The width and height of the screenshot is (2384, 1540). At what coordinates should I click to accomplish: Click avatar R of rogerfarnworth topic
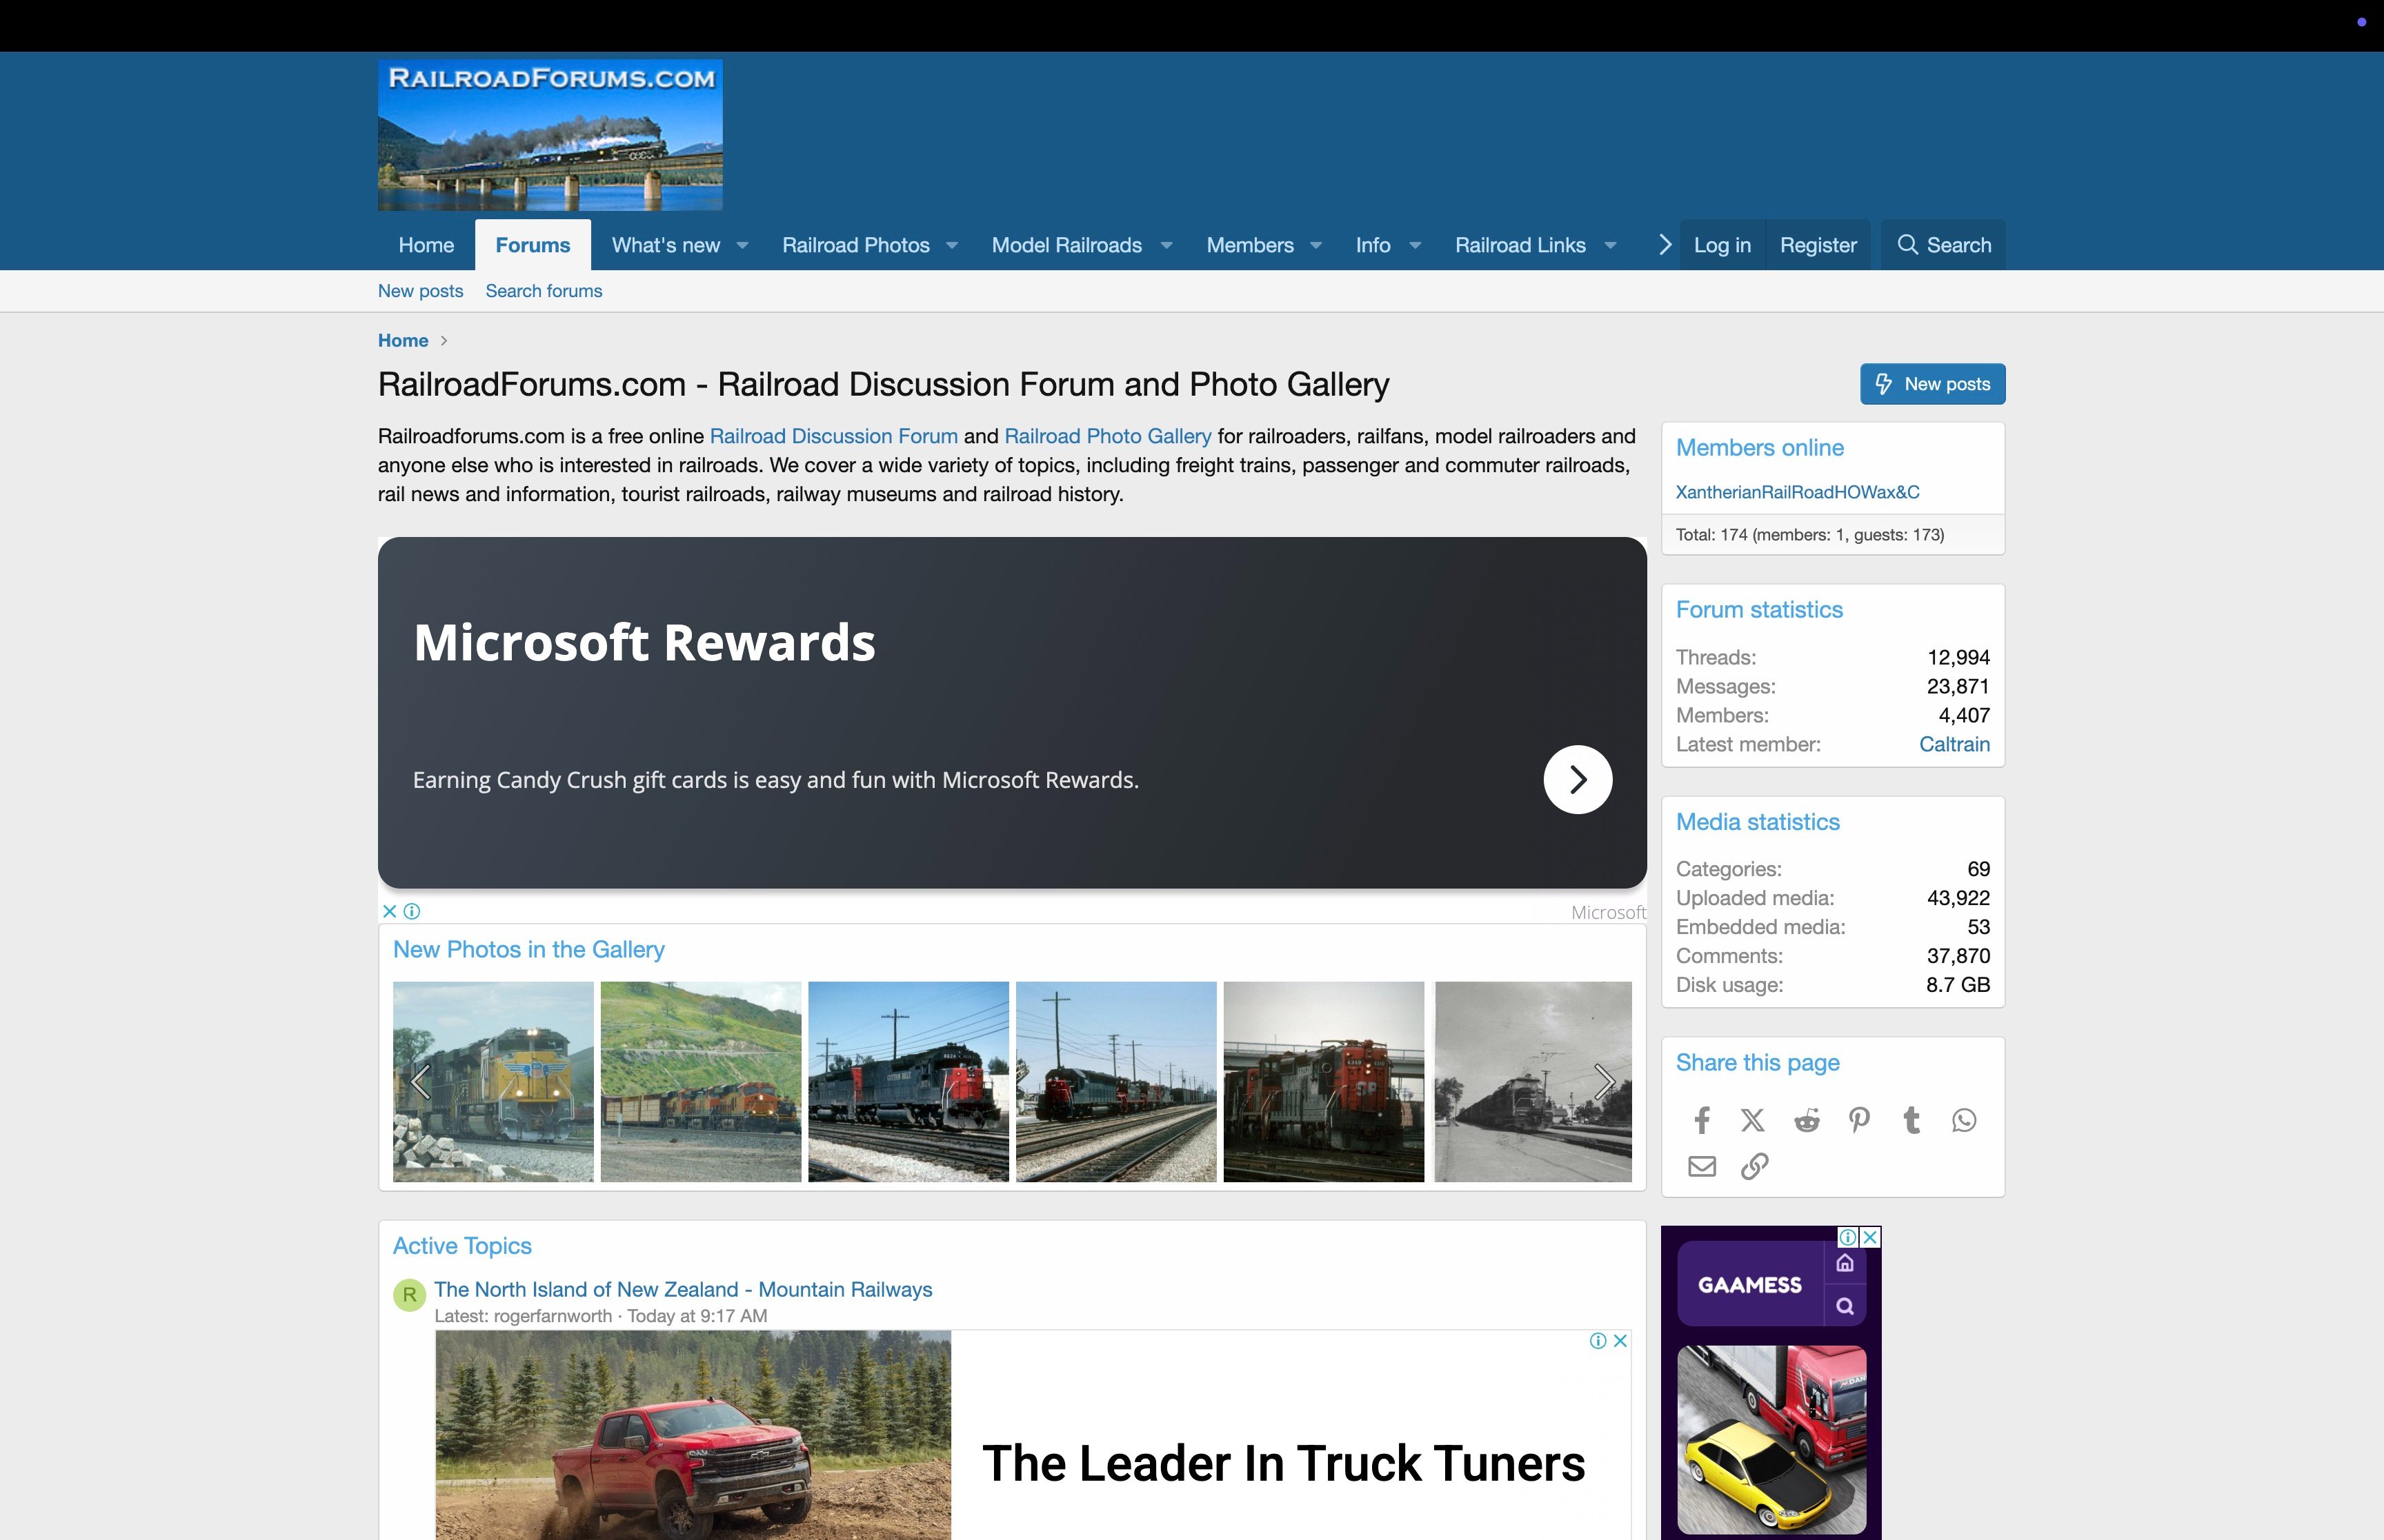coord(409,1295)
